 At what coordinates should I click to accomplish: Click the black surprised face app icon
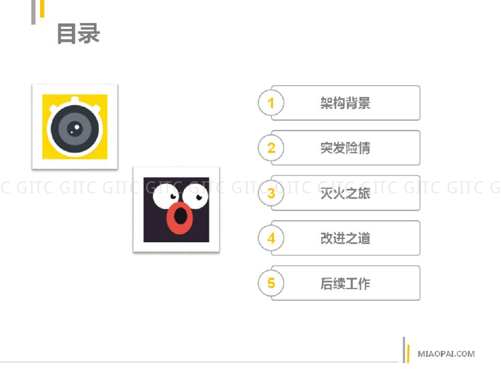coord(176,210)
